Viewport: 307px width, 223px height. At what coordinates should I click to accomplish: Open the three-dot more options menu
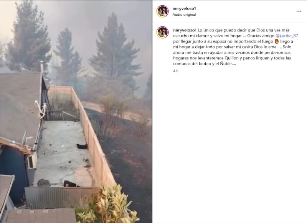pos(299,11)
